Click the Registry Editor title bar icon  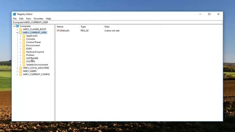tap(15, 14)
